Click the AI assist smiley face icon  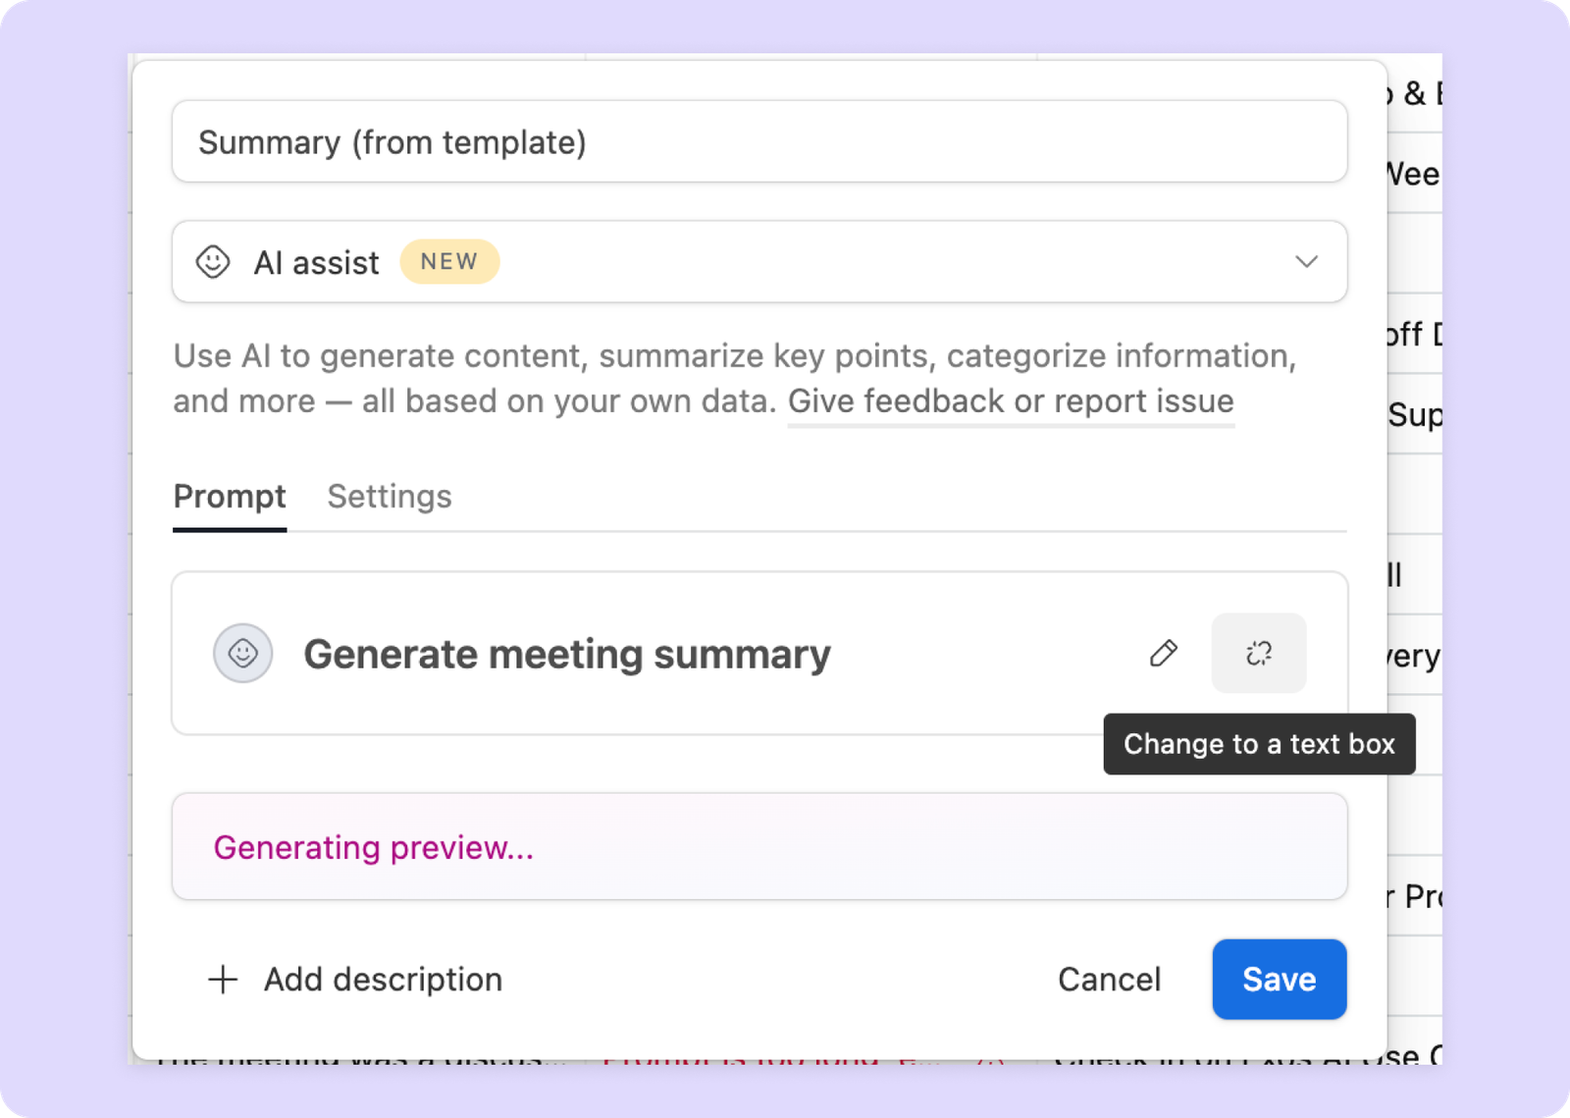pos(213,262)
